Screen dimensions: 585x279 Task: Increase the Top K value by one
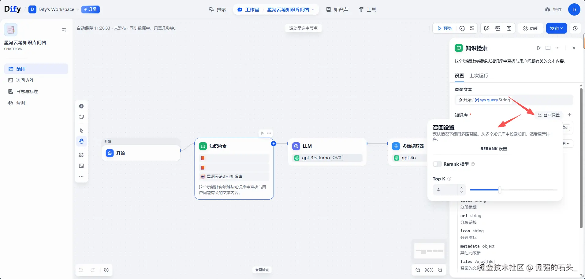(x=462, y=188)
